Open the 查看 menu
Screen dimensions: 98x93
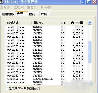pos(32,7)
